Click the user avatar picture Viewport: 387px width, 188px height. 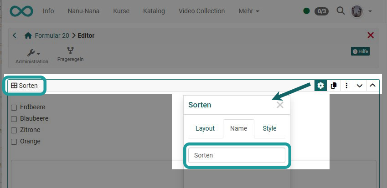coord(356,11)
